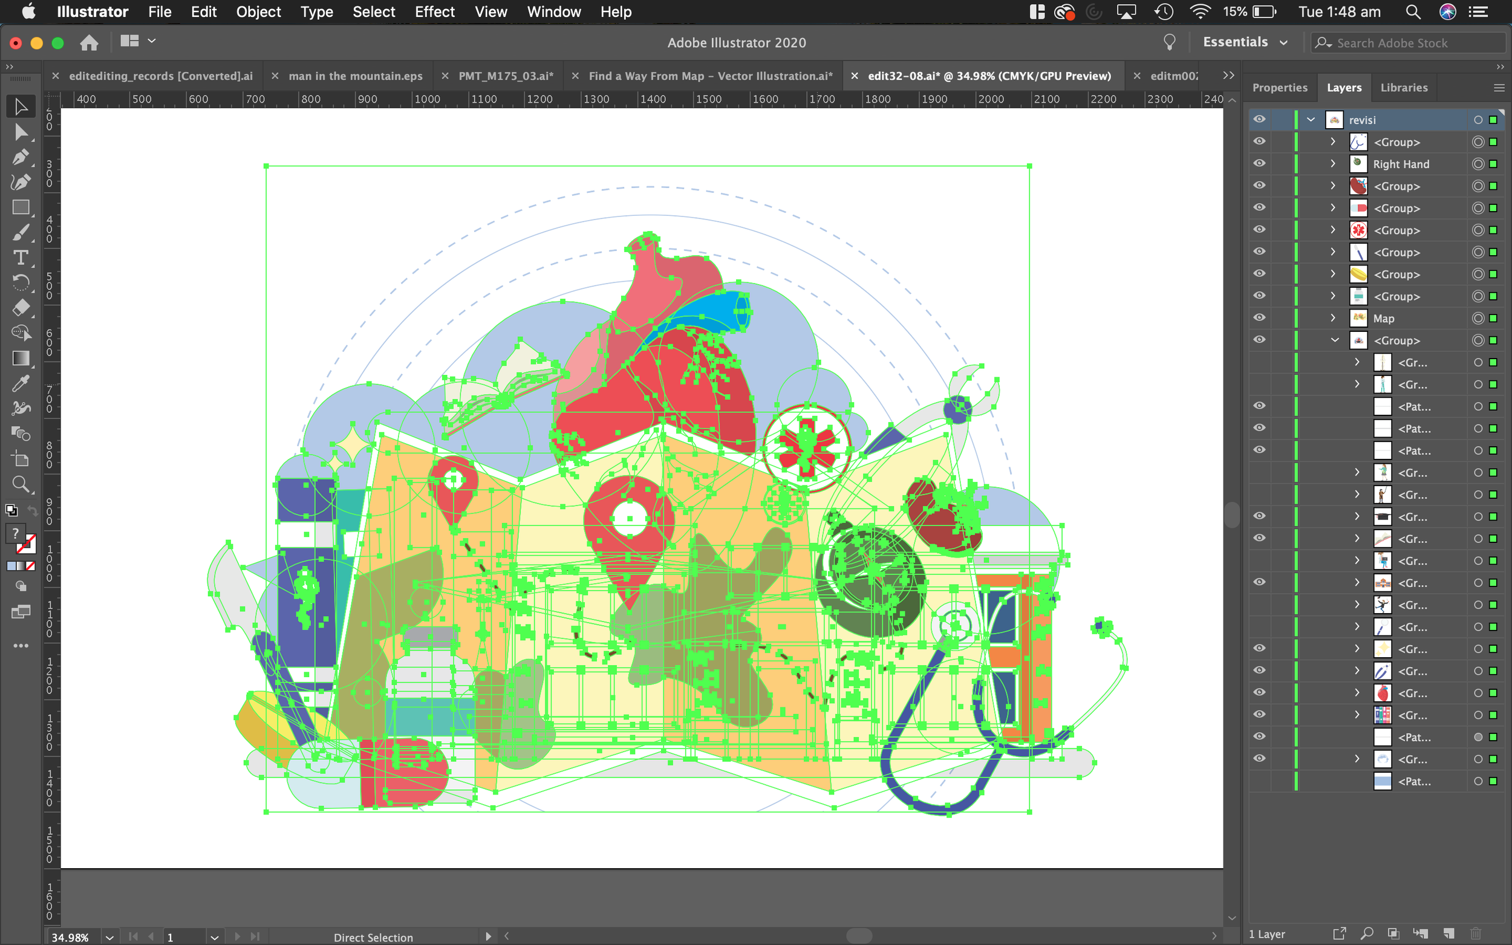Click the Search Adobe Stock field
The width and height of the screenshot is (1512, 945).
[x=1406, y=42]
